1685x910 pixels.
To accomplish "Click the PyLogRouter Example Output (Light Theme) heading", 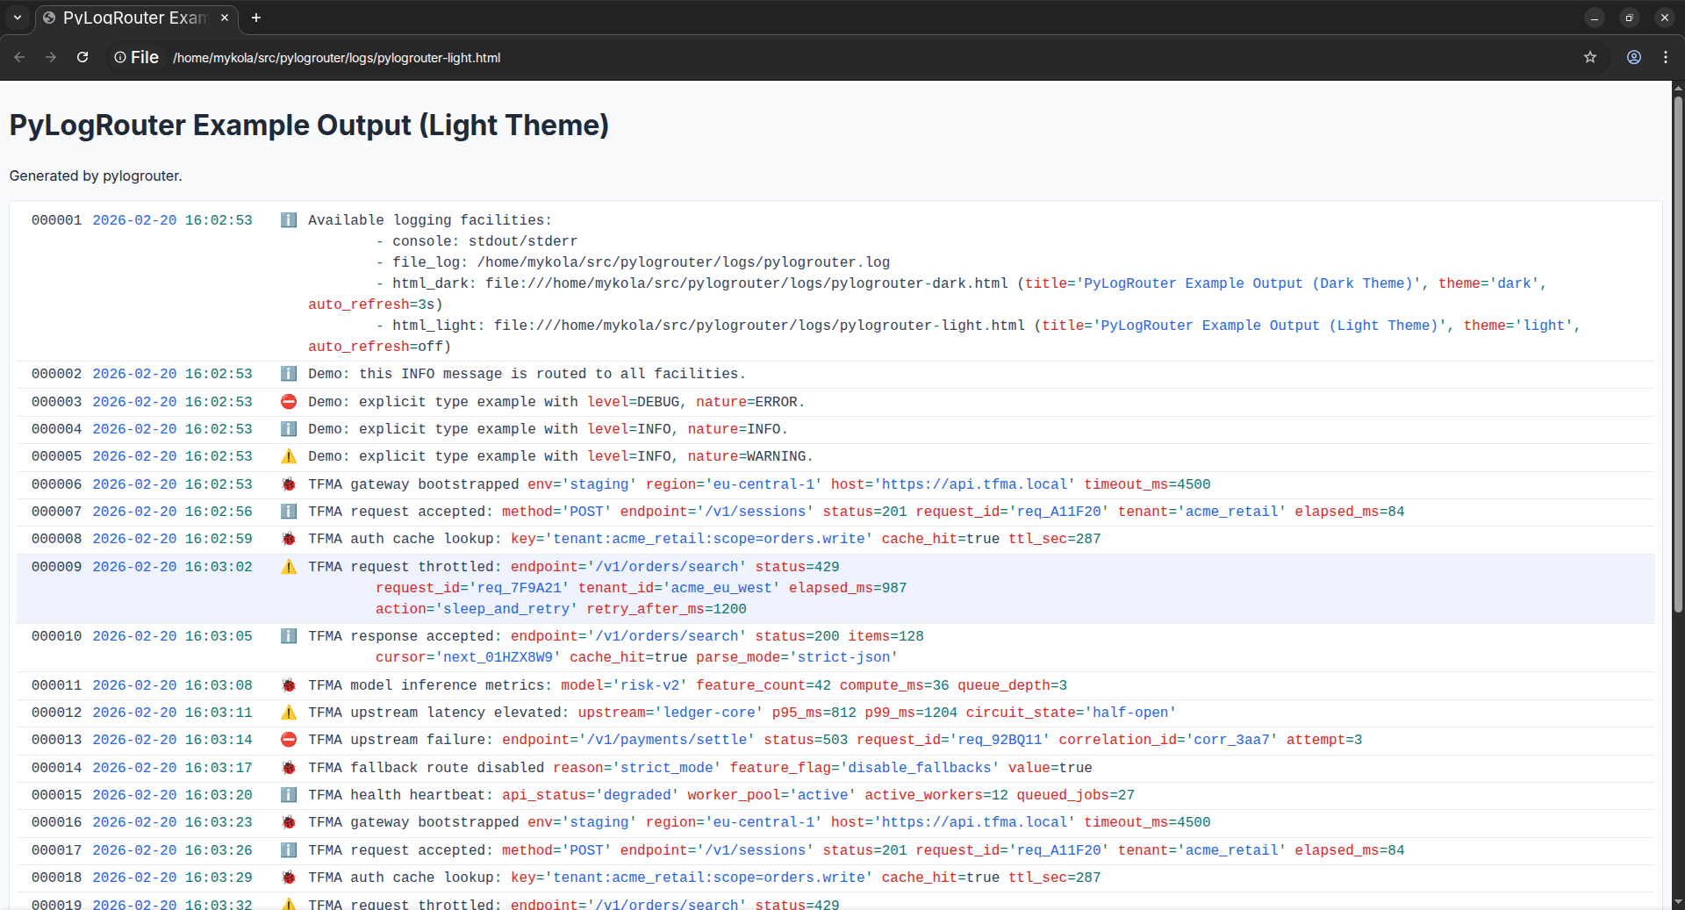I will (309, 125).
